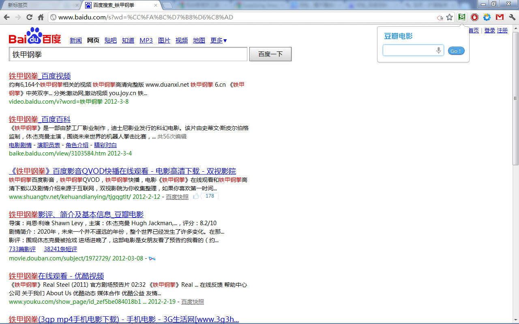Focus the Baidu search box containing 铁甲钢拳
The width and height of the screenshot is (519, 324).
coord(128,54)
